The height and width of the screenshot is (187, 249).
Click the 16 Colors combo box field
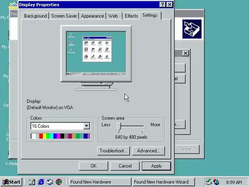point(60,126)
